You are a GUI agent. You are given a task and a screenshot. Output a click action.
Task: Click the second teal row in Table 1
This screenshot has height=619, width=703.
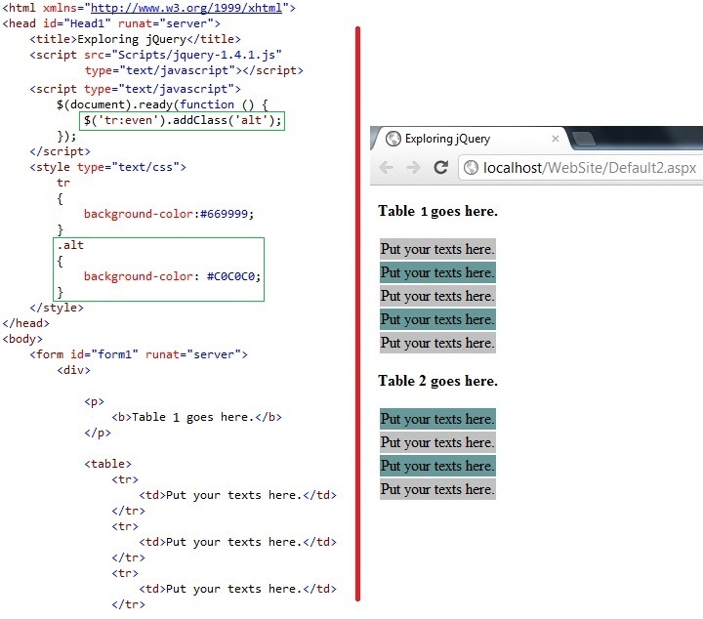click(437, 319)
